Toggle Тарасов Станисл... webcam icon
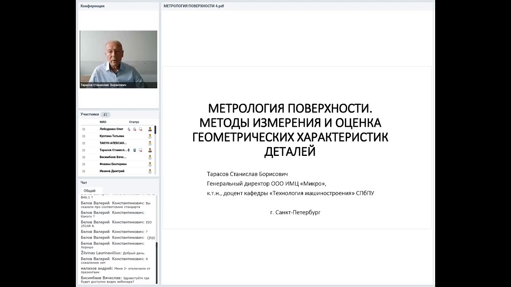 point(135,150)
